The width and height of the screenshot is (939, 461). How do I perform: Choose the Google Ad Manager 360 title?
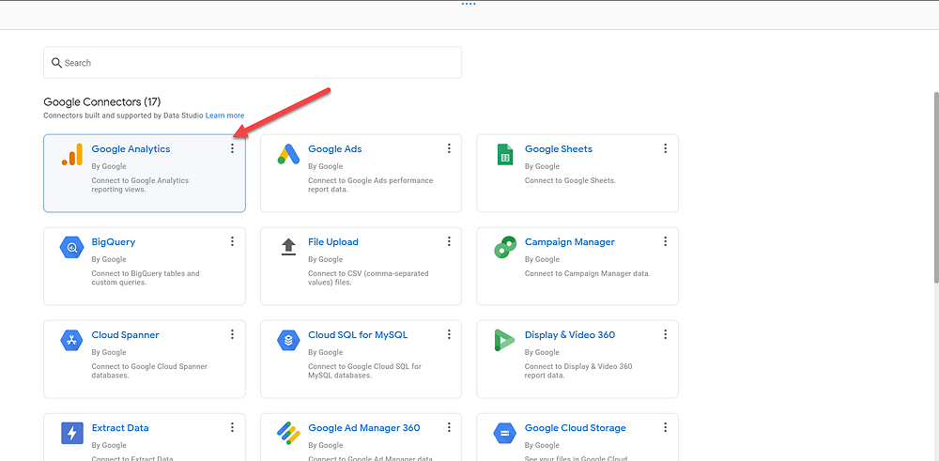[364, 427]
